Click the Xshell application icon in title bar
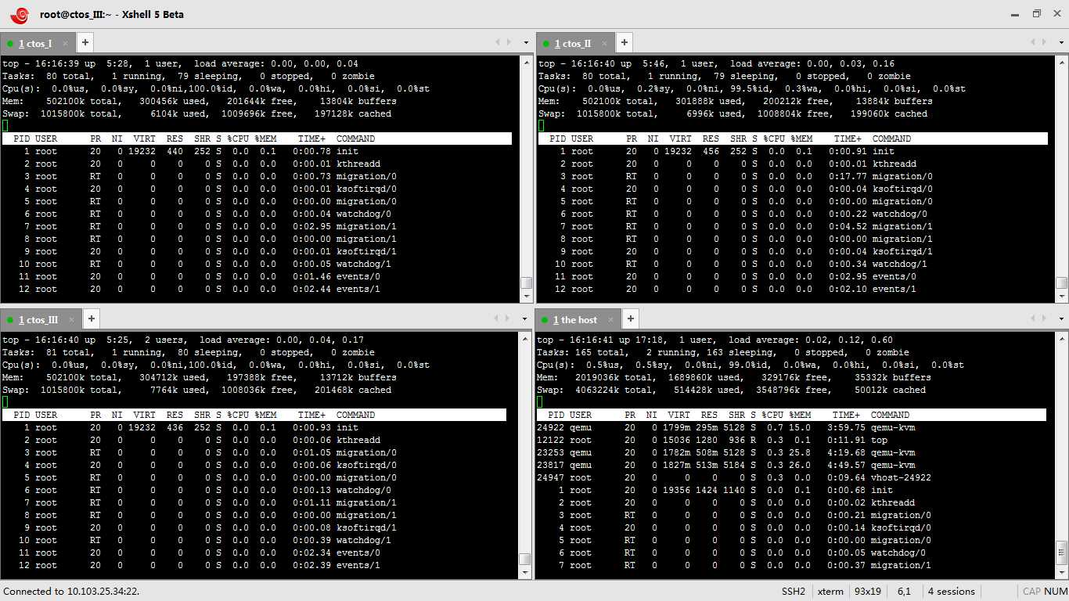 pyautogui.click(x=20, y=14)
